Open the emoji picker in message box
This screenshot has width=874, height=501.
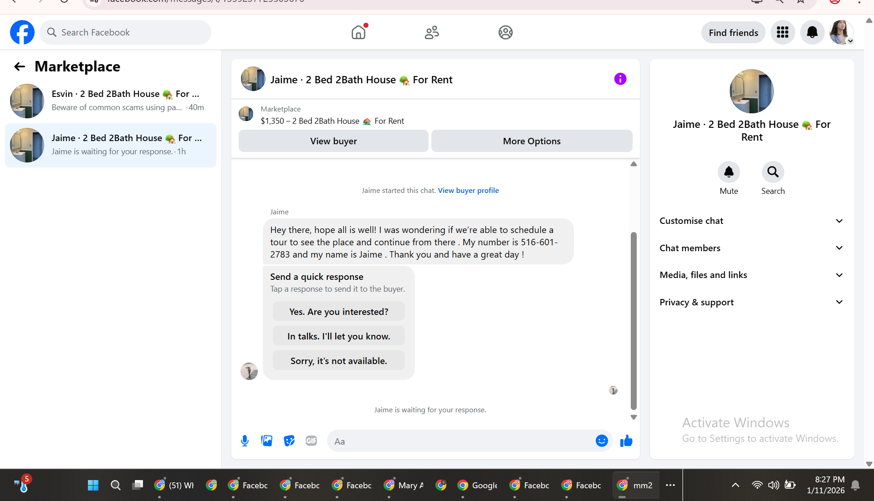point(602,440)
